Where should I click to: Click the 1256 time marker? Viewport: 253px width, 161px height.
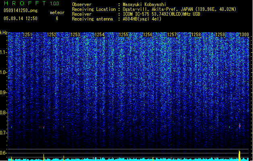pos(148,34)
